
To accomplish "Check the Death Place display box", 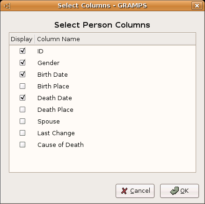I will pyautogui.click(x=22, y=109).
